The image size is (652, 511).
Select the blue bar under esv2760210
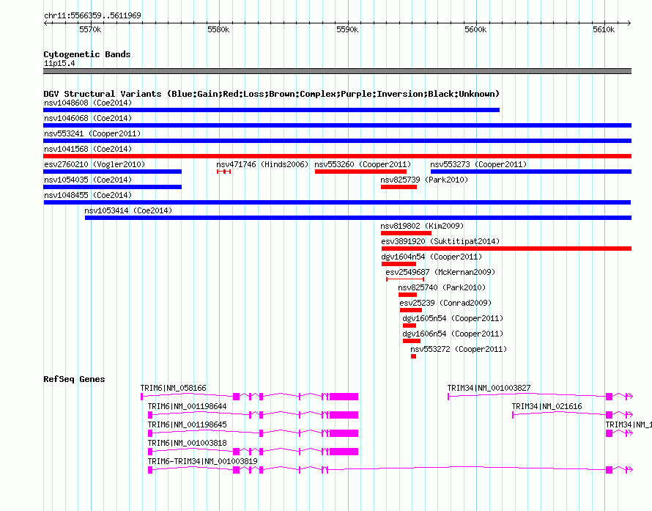click(x=112, y=172)
